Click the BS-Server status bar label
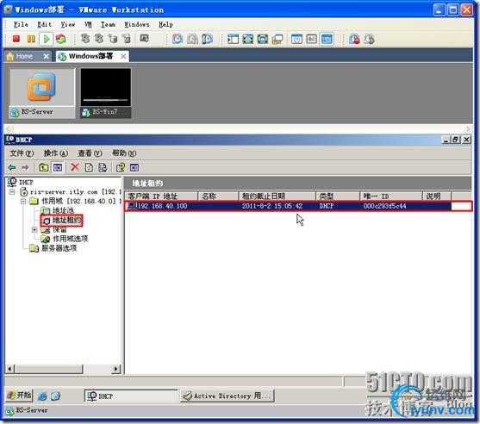 pos(32,410)
